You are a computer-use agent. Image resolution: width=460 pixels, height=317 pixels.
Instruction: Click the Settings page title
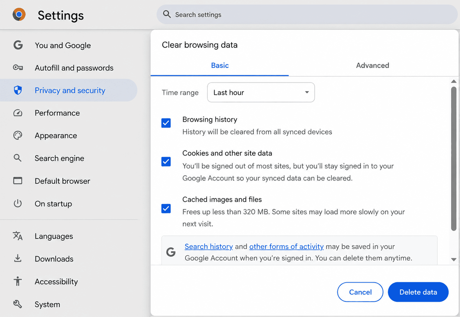[61, 15]
